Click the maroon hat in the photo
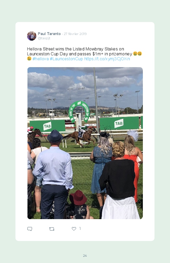Image resolution: width=170 pixels, height=263 pixels. [78, 197]
